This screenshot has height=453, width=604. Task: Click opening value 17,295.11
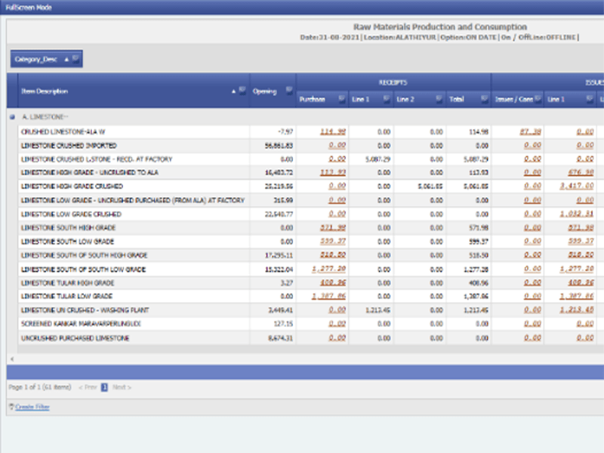click(279, 255)
